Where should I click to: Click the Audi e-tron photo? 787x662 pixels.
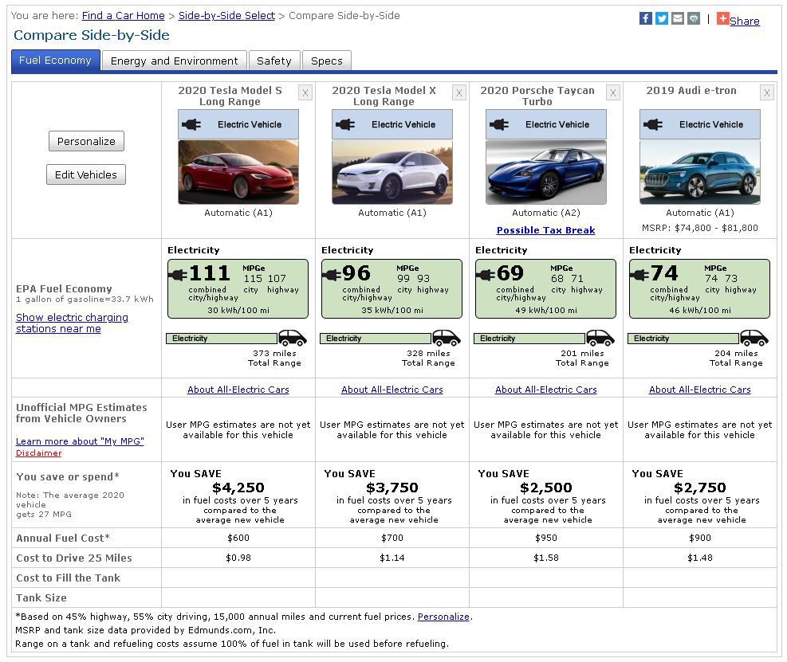[x=699, y=173]
